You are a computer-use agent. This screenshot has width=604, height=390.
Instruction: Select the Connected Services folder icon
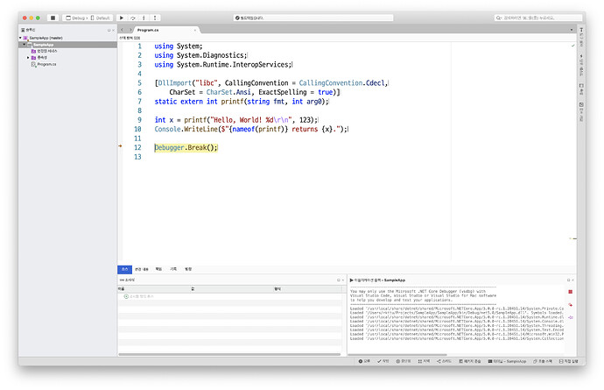pyautogui.click(x=33, y=51)
